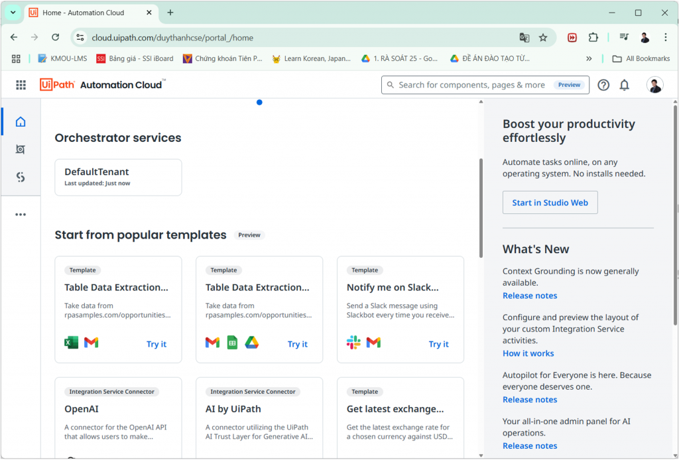Click the browser address bar URL
Image resolution: width=679 pixels, height=460 pixels.
(172, 38)
